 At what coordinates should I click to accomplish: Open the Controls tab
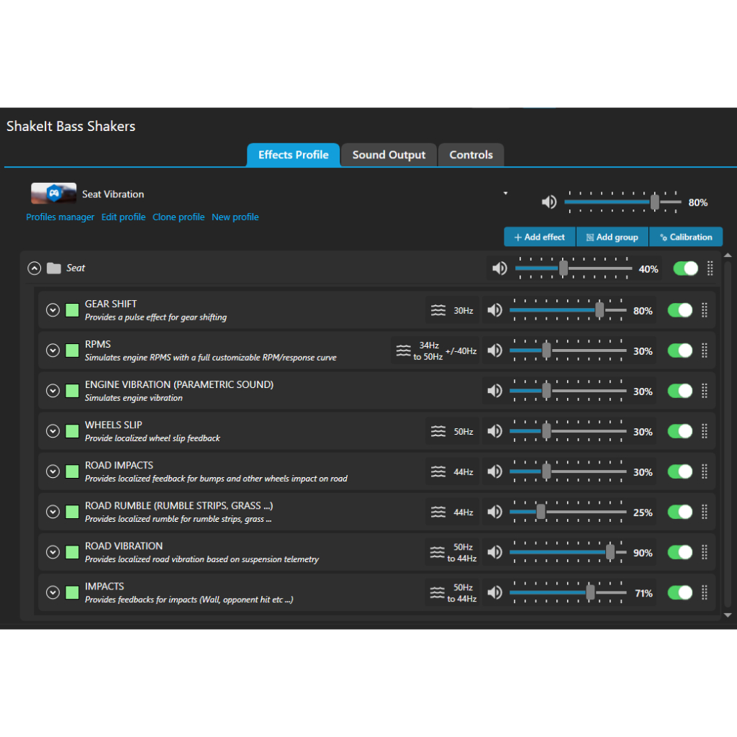[x=471, y=155]
